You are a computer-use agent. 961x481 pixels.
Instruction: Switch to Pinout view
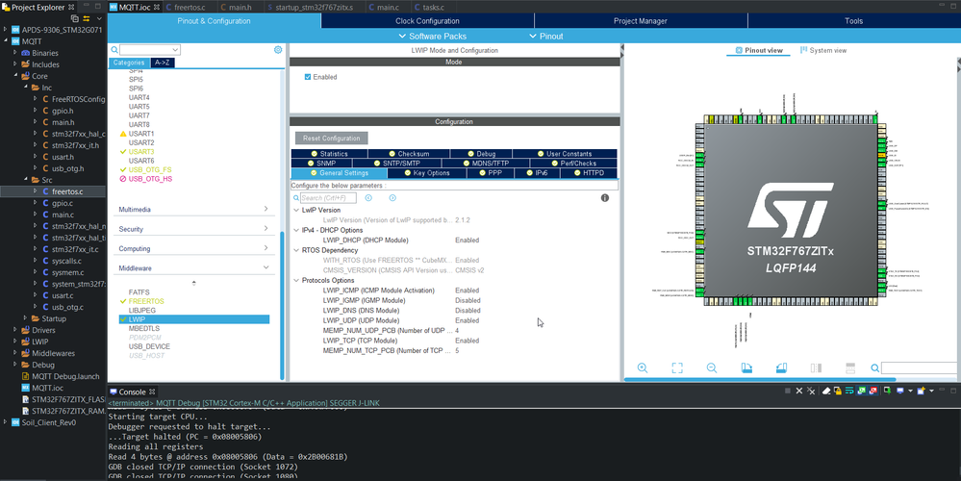(759, 50)
